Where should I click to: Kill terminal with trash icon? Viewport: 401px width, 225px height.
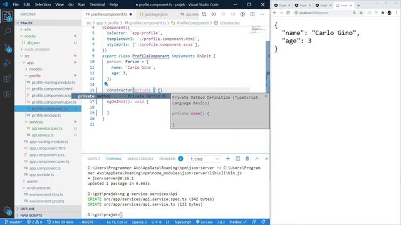[x=247, y=159]
